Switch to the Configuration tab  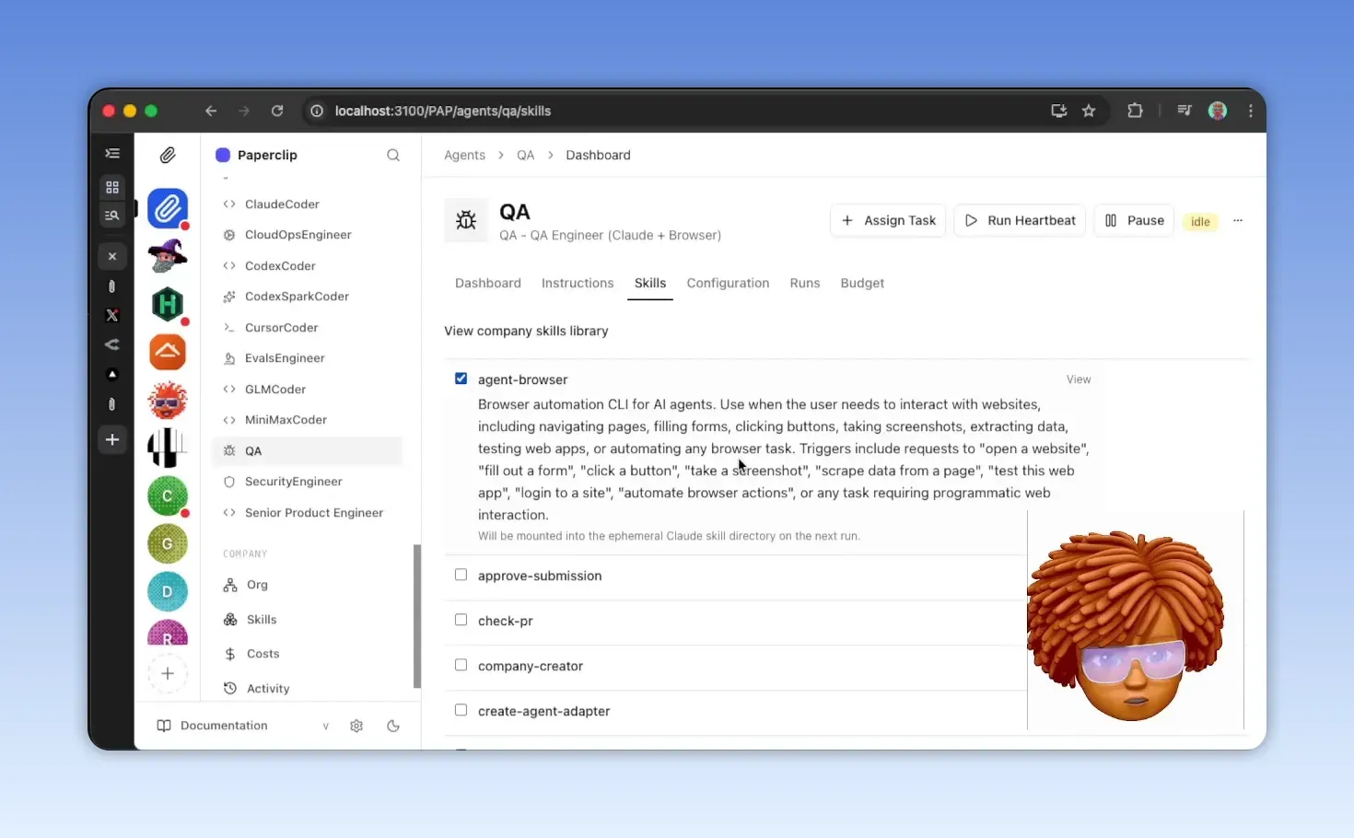[728, 283]
